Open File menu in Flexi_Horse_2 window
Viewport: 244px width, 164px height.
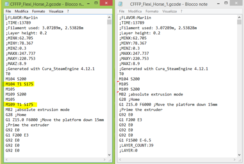8,11
